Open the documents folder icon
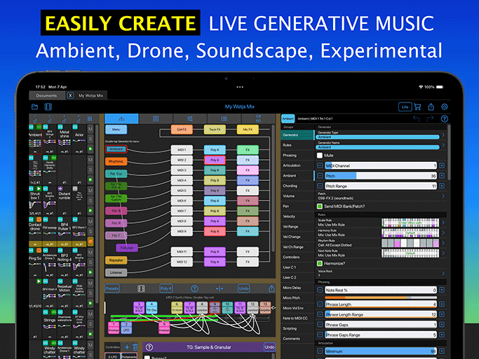 tap(36, 107)
